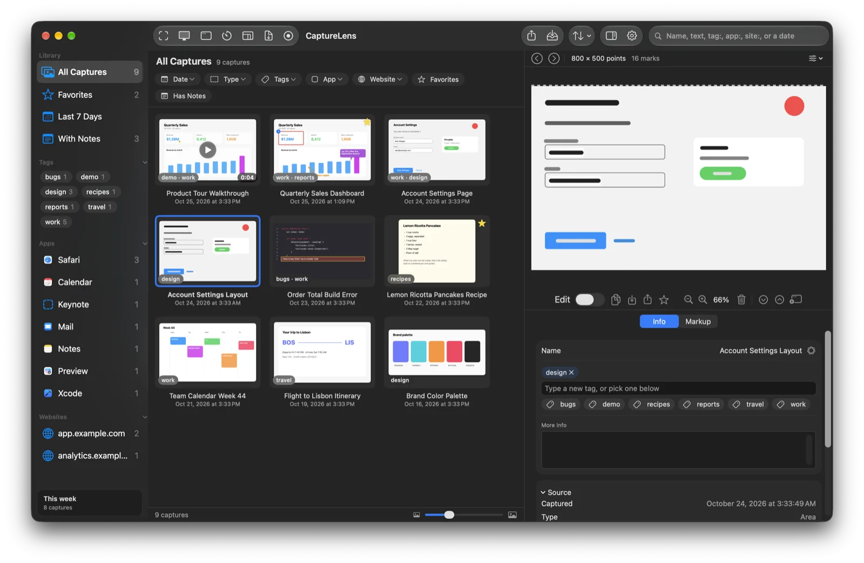Select the Info tab
This screenshot has height=563, width=864.
coord(659,322)
